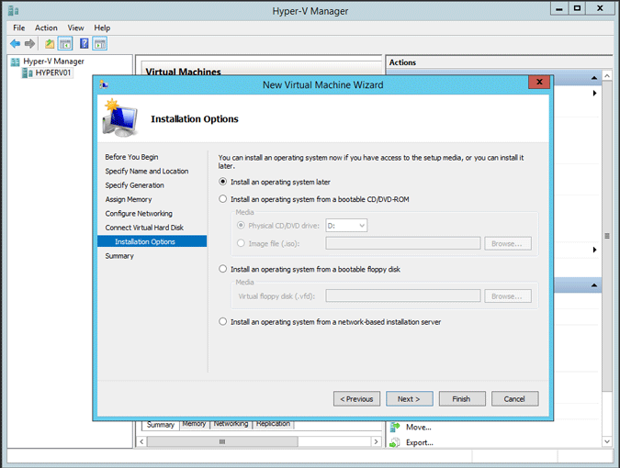Pick network-based installation server option
This screenshot has width=620, height=468.
(223, 321)
